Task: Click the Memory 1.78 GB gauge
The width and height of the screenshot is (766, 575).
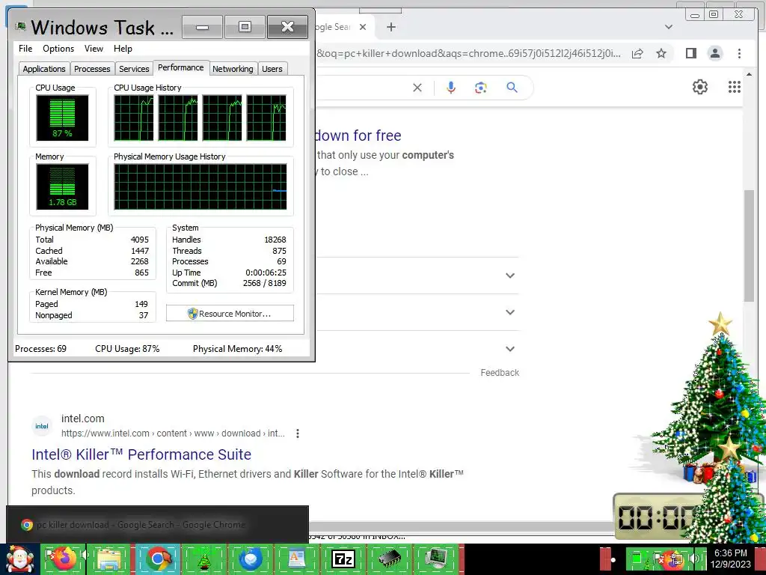Action: [62, 186]
